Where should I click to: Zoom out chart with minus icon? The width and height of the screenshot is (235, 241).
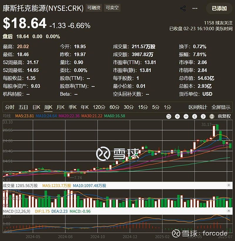pos(186,116)
